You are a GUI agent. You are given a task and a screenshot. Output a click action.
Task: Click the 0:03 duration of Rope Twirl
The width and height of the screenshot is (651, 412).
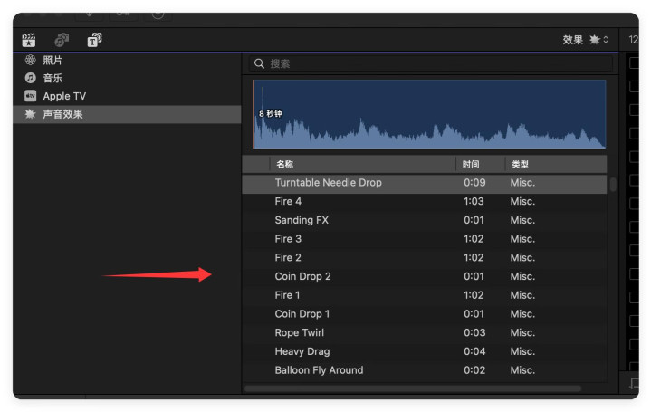click(x=474, y=332)
